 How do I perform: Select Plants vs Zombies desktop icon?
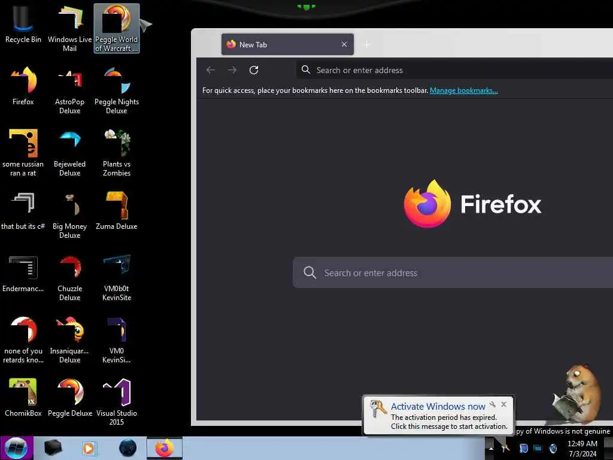point(117,153)
